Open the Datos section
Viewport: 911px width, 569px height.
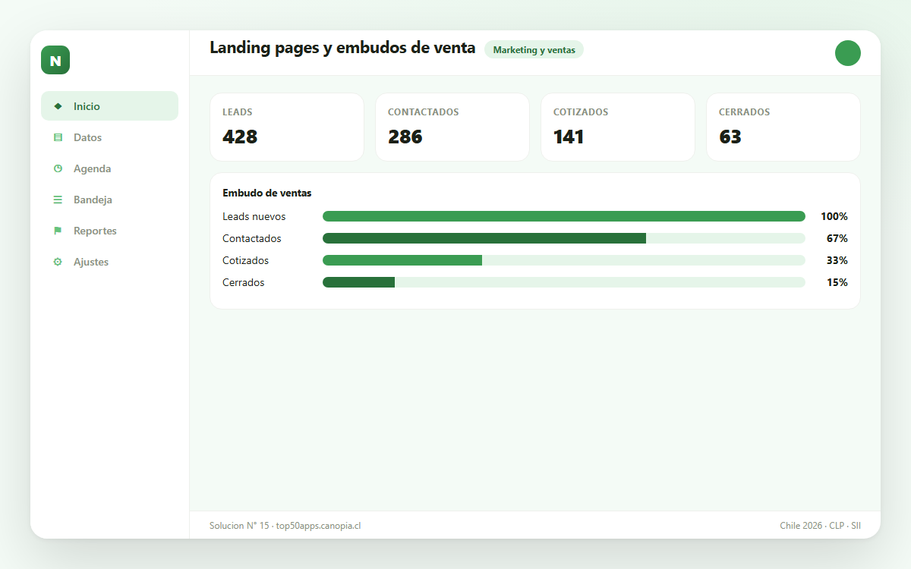(x=109, y=137)
